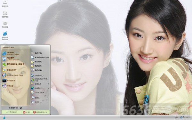Click 注销 log off button

(27, 112)
